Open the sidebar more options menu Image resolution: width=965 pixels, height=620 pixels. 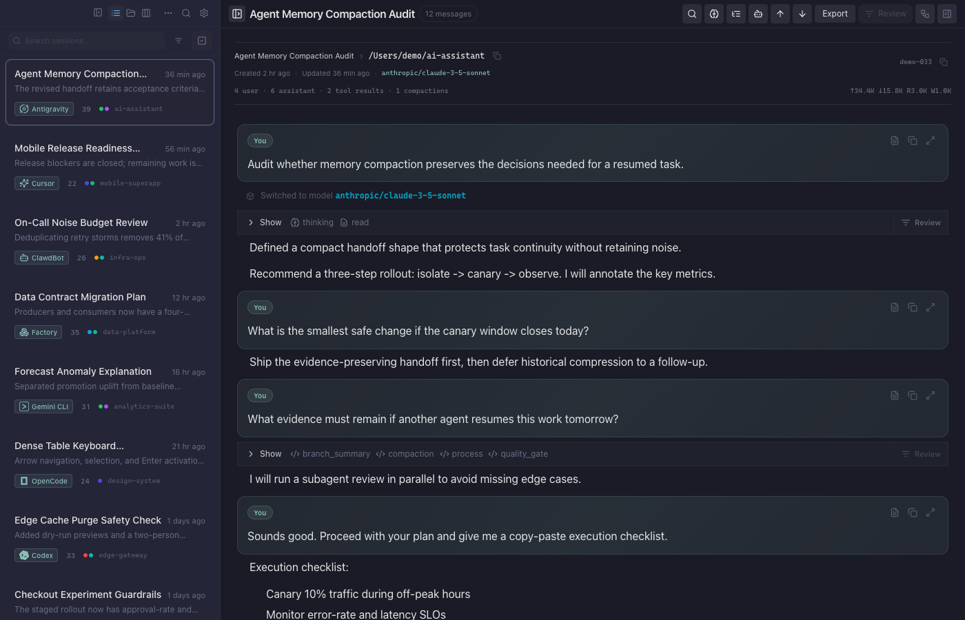click(x=168, y=13)
